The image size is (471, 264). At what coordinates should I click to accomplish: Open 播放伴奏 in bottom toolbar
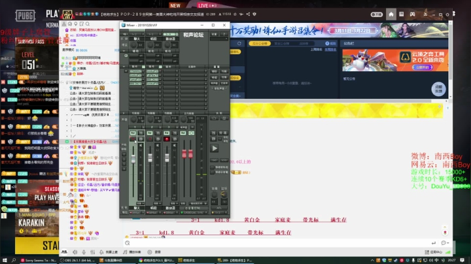pos(132,252)
